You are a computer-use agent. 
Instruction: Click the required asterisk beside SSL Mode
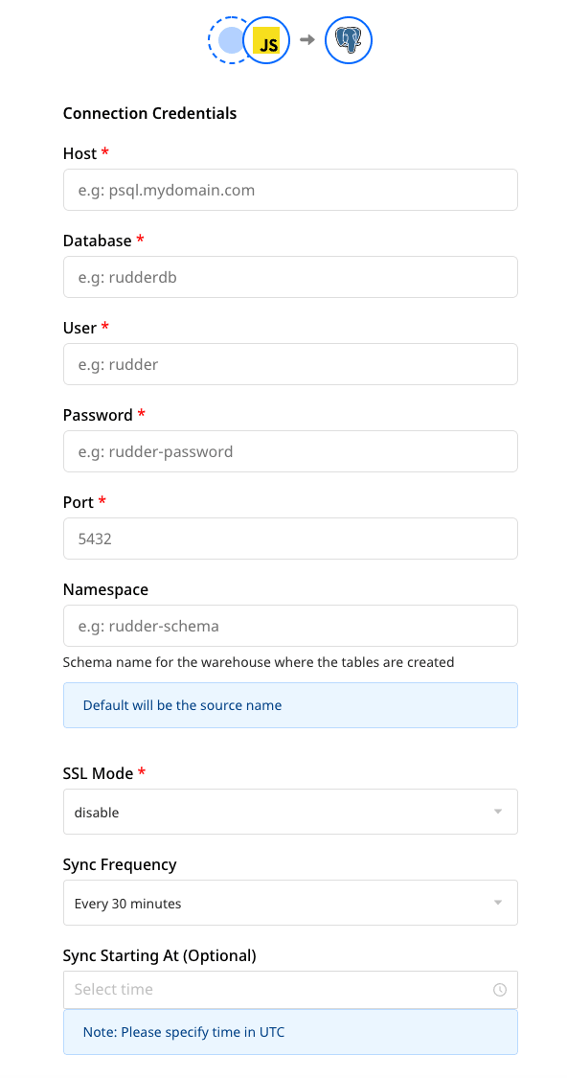(x=140, y=770)
